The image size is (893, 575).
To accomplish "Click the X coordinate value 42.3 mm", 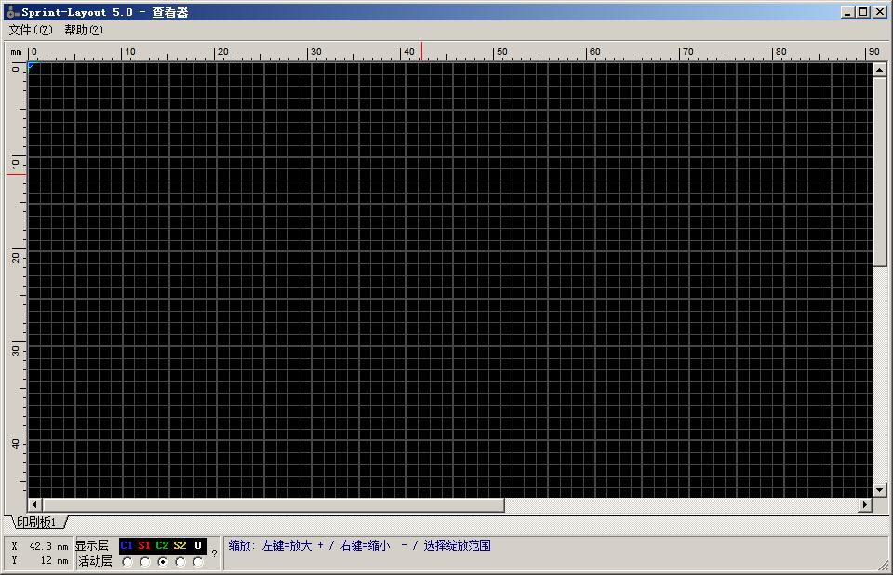I will pyautogui.click(x=48, y=546).
